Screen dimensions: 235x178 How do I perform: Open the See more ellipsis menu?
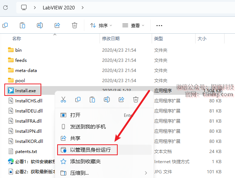(159, 26)
